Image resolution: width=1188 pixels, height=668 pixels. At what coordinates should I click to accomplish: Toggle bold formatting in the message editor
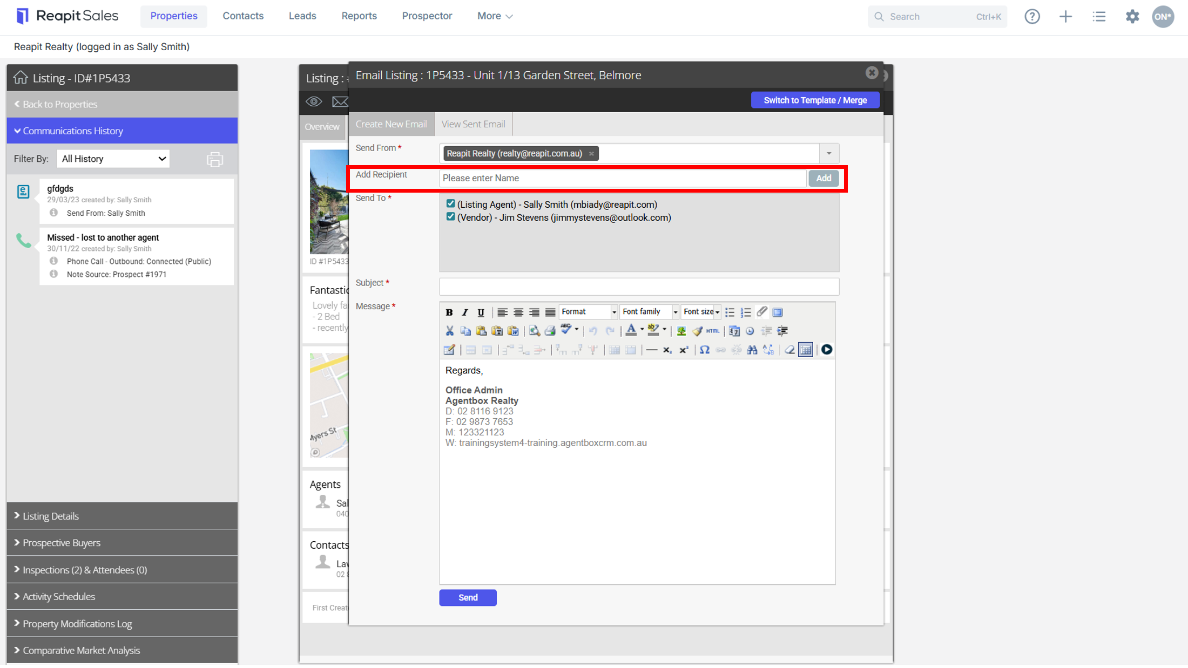tap(449, 312)
